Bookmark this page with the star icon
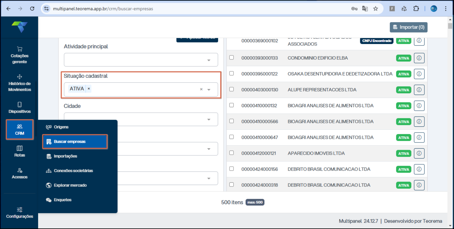The image size is (454, 229). [x=376, y=9]
